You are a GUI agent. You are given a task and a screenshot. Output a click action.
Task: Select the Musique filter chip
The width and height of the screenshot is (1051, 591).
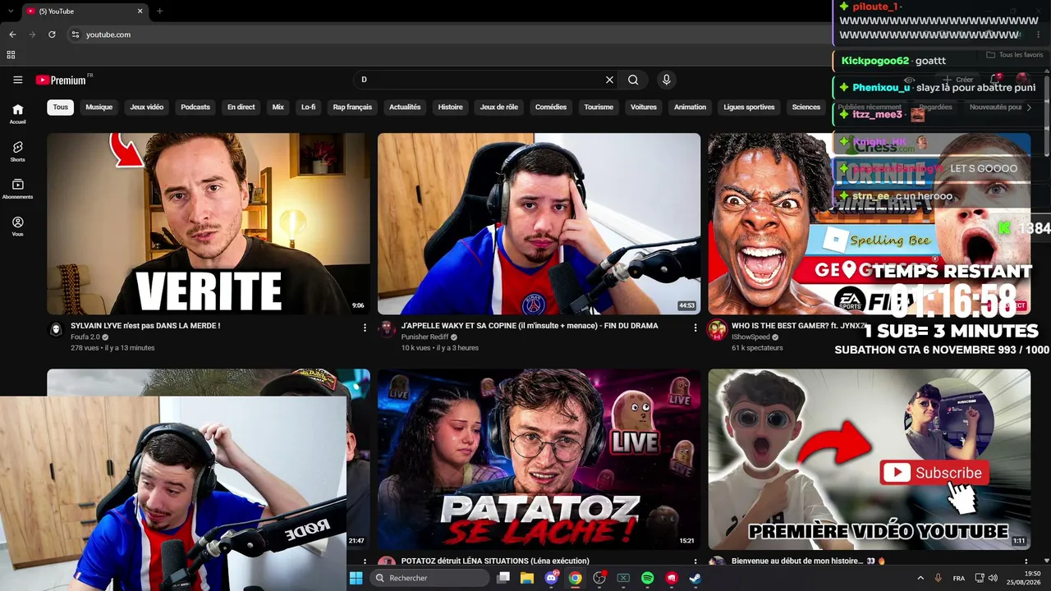(x=99, y=107)
